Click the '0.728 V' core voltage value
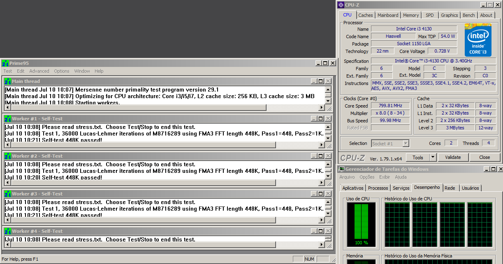This screenshot has height=264, width=503. (443, 51)
